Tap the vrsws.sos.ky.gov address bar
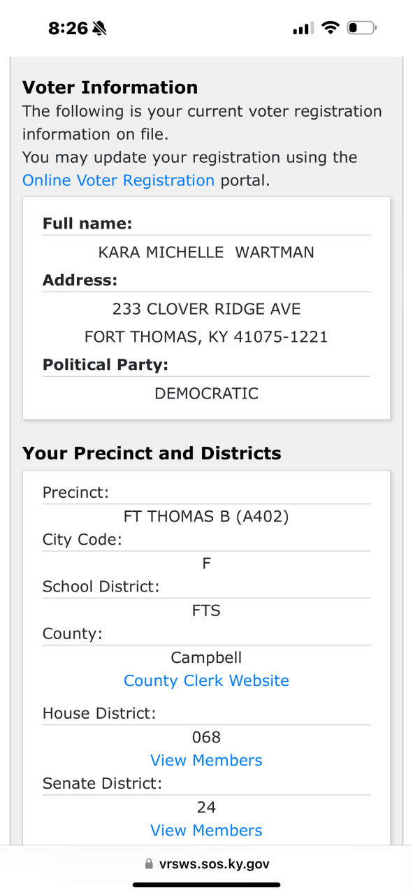This screenshot has width=413, height=895. pyautogui.click(x=206, y=864)
